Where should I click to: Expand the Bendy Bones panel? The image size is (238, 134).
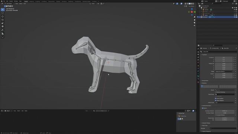coord(205,81)
